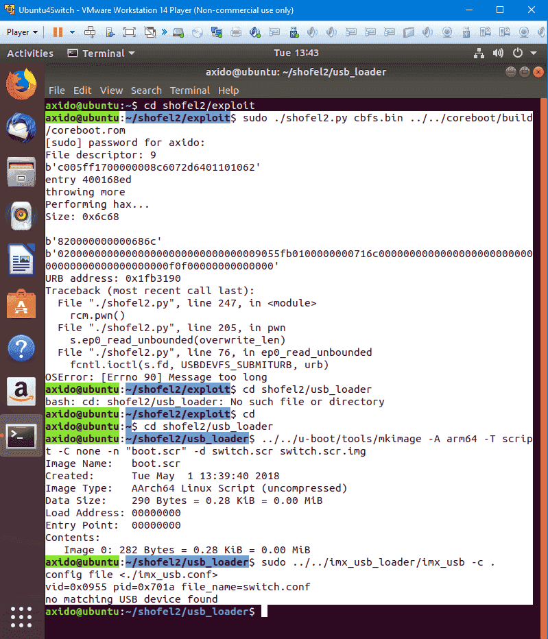548x639 pixels.
Task: Click the text 'File descriptor: 9'
Action: 101,155
